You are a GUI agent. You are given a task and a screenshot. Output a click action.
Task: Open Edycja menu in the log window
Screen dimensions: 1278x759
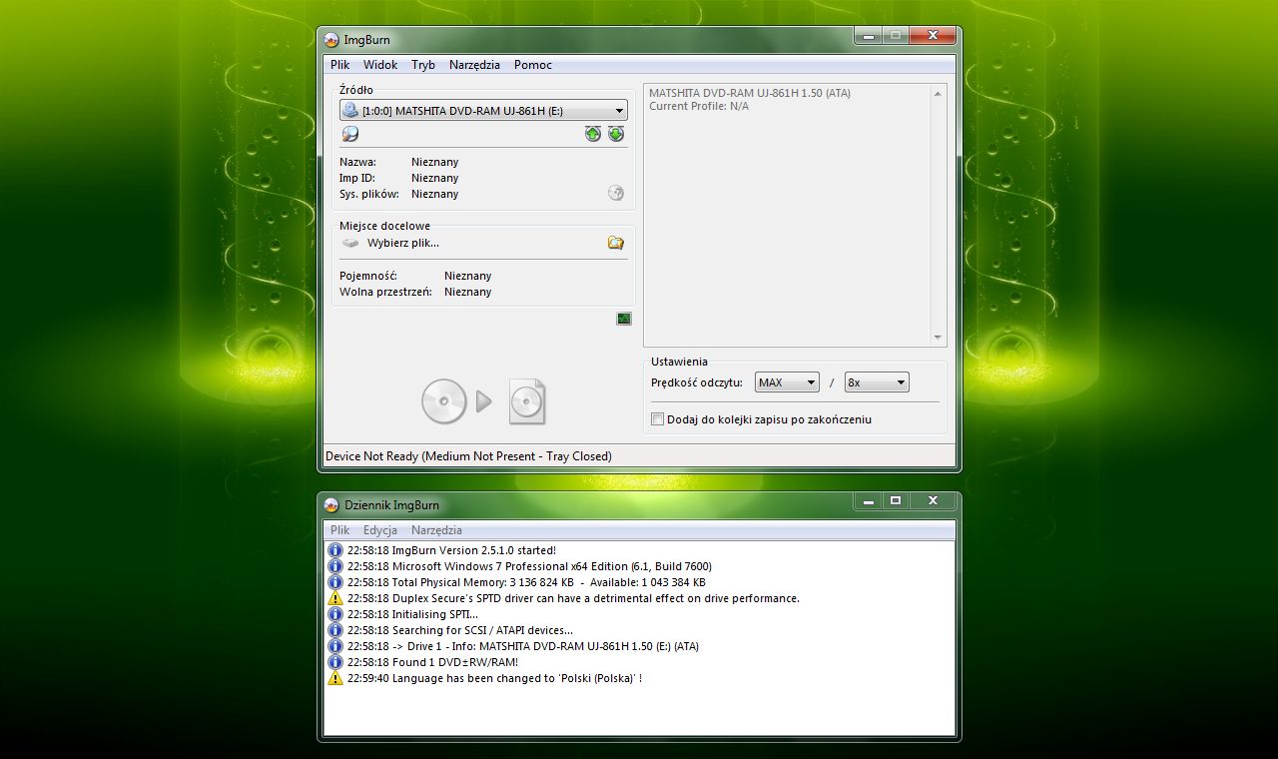point(380,530)
